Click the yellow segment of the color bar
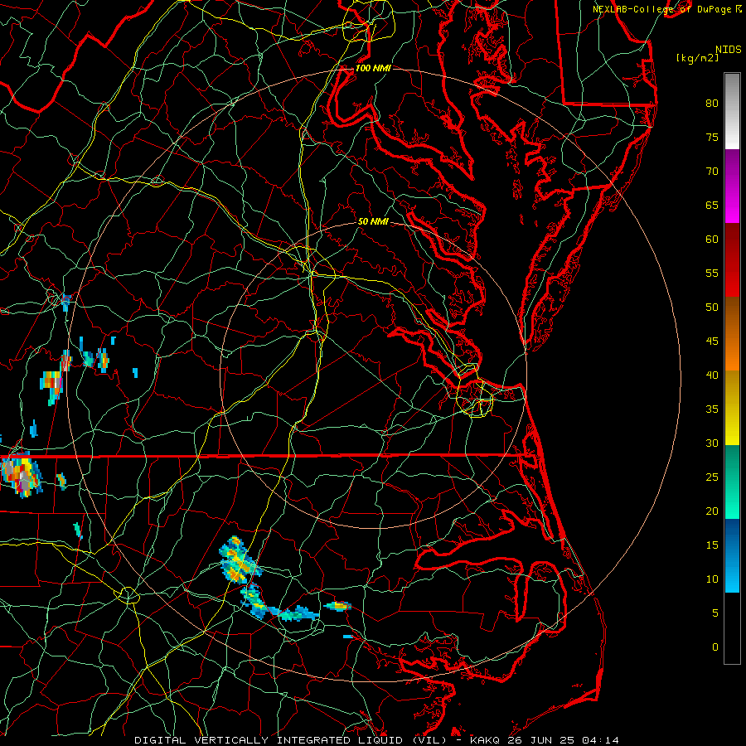The height and width of the screenshot is (746, 746). tap(732, 408)
